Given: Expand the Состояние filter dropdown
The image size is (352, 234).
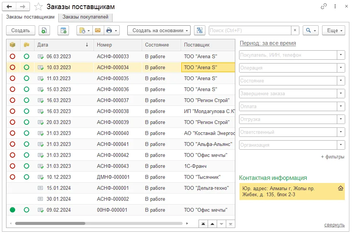Looking at the screenshot, I should tap(341, 81).
